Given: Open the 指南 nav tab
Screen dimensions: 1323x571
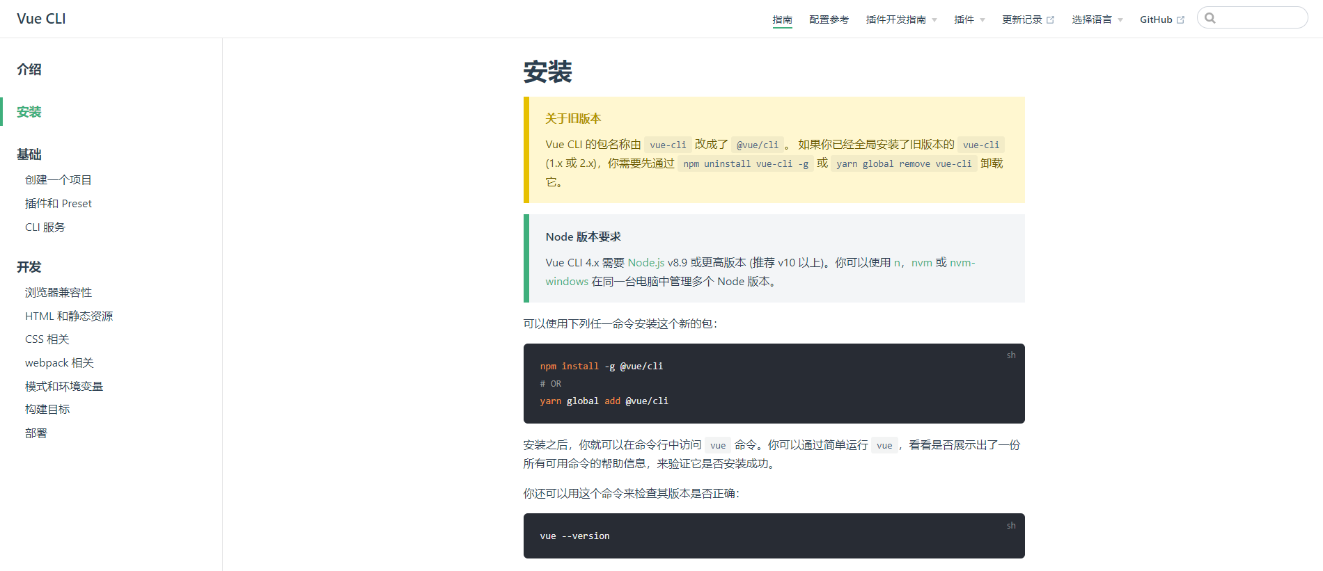Looking at the screenshot, I should pyautogui.click(x=783, y=19).
